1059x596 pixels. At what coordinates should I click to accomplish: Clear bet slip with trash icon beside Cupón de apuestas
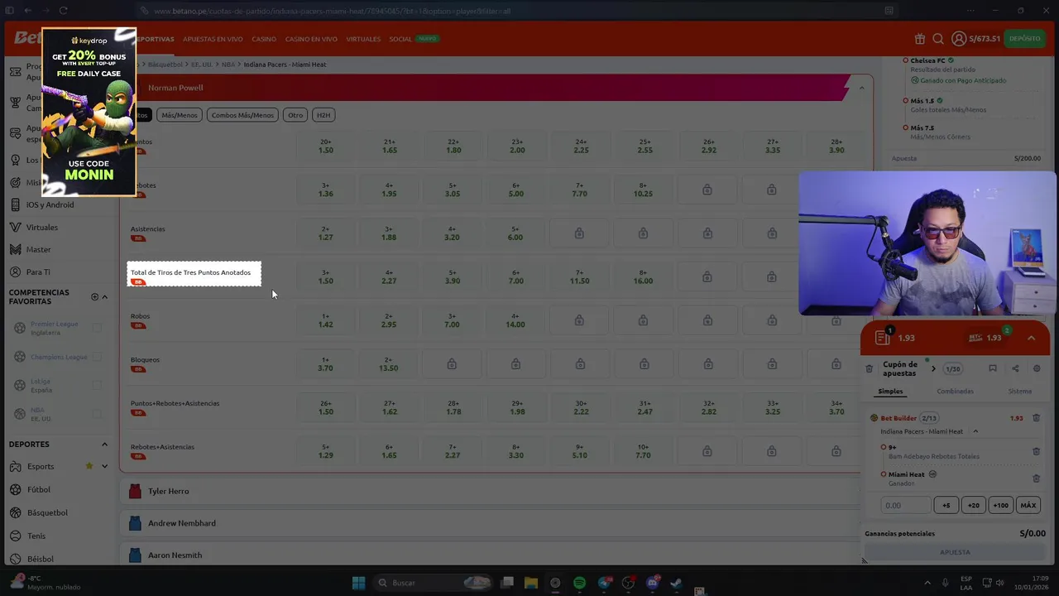pyautogui.click(x=870, y=368)
